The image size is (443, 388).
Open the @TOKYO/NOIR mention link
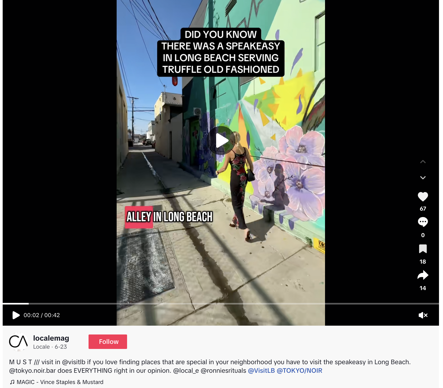pyautogui.click(x=299, y=371)
